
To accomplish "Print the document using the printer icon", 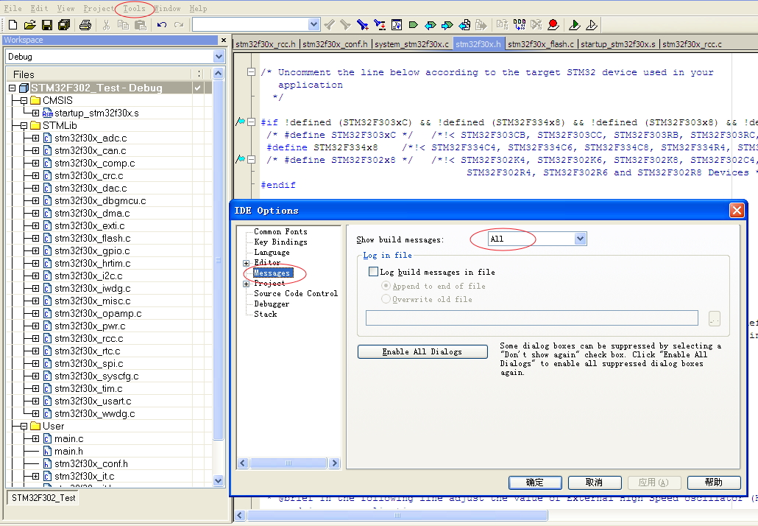I will click(85, 25).
